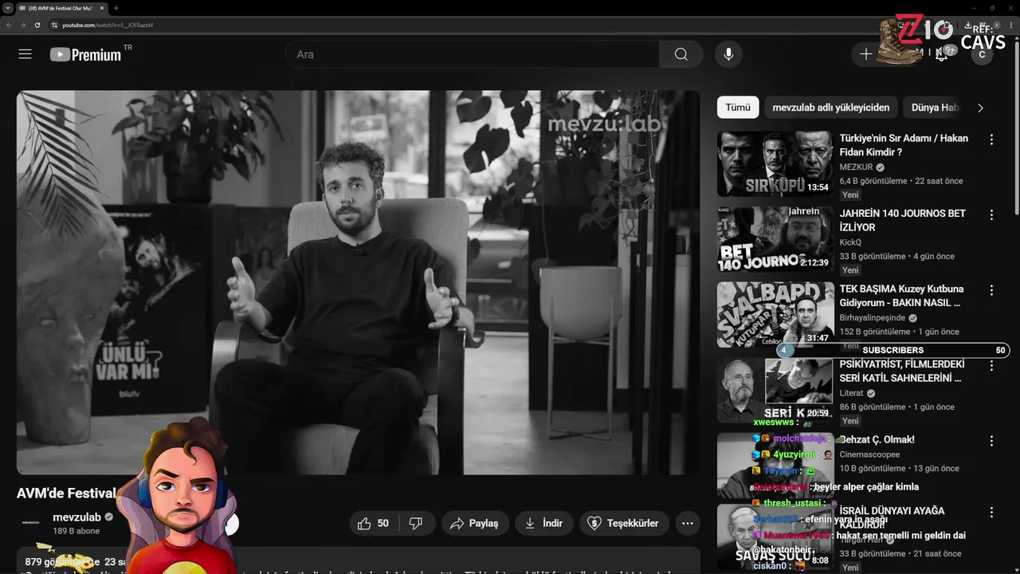Dislike the video with thumbs down

click(x=416, y=523)
